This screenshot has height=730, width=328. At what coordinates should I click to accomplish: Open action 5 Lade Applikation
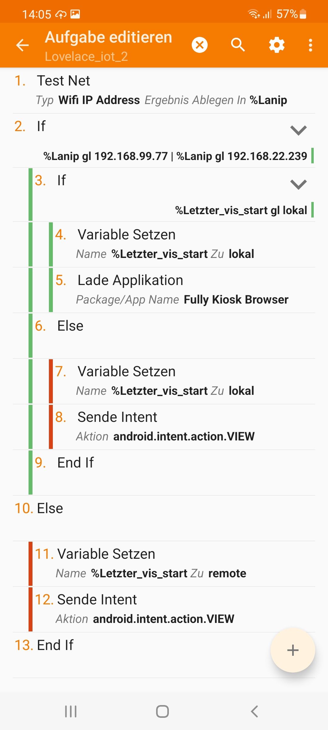[x=182, y=290]
